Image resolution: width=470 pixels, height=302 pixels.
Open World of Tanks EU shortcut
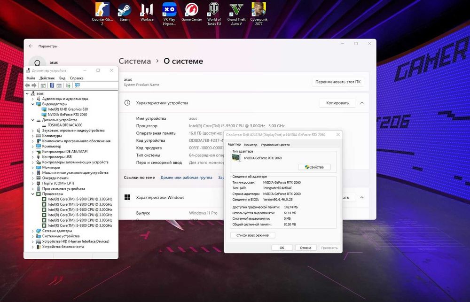pyautogui.click(x=214, y=14)
